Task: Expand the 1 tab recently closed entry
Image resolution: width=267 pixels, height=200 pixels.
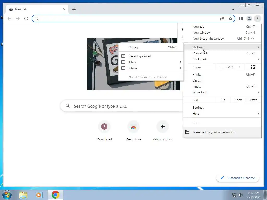Action: pos(151,62)
